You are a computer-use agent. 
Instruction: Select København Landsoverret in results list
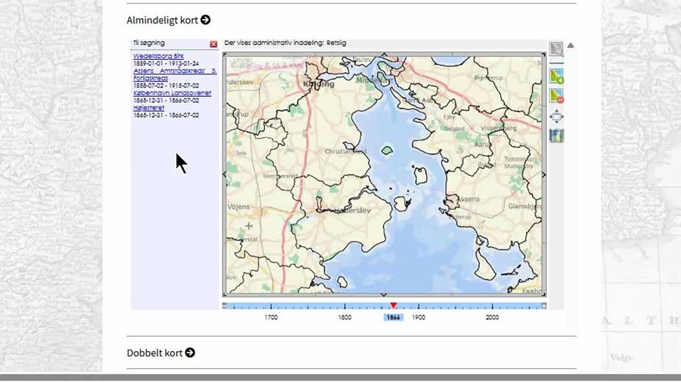172,93
